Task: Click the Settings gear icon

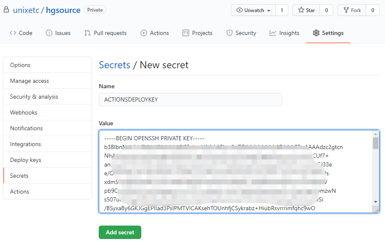Action: pos(316,33)
